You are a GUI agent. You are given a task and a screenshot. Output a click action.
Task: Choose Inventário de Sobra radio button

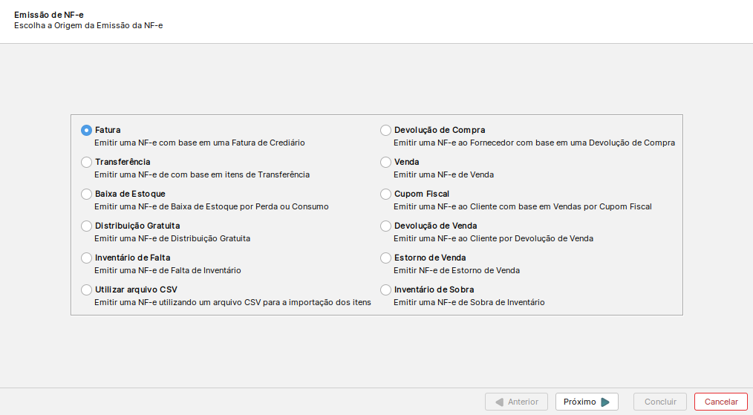click(x=385, y=290)
